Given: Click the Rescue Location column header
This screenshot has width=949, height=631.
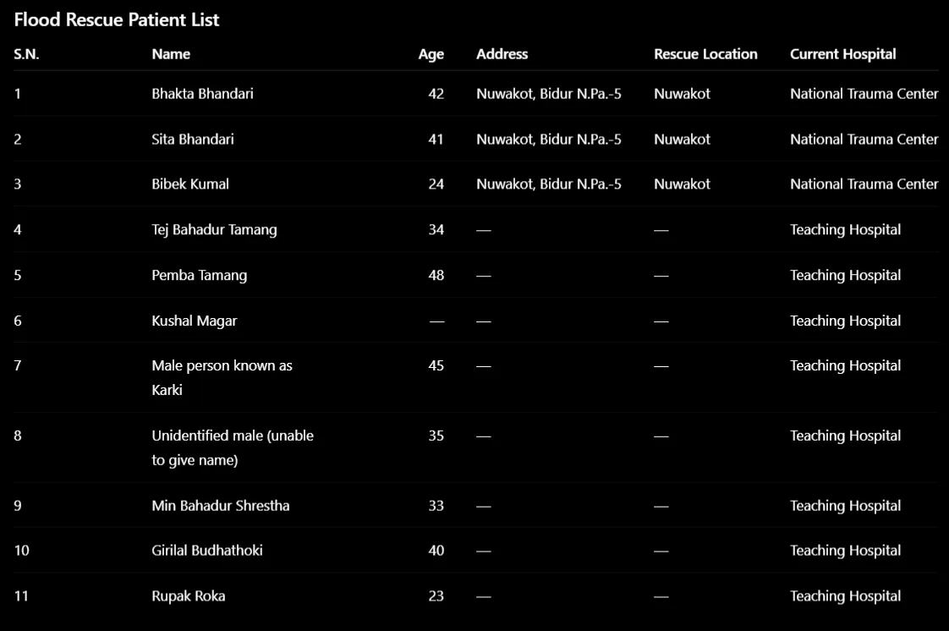Looking at the screenshot, I should tap(705, 54).
